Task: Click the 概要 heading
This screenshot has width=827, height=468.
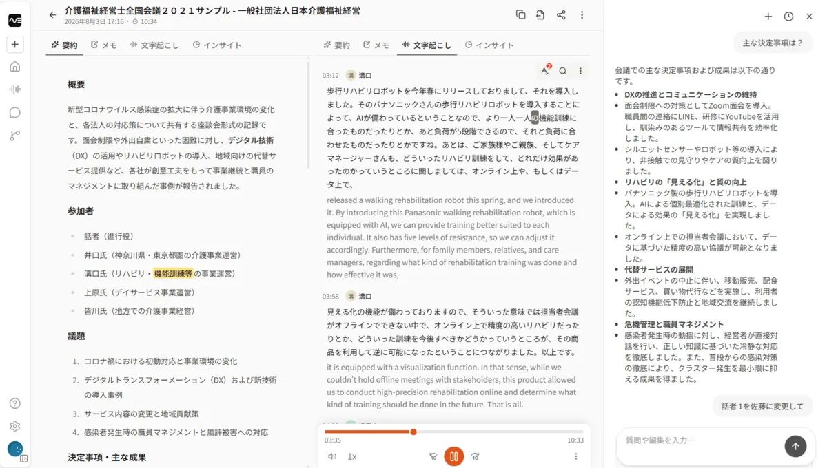Action: [x=76, y=85]
